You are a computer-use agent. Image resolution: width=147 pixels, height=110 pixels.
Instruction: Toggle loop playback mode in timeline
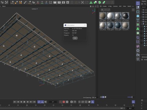(x=39, y=102)
